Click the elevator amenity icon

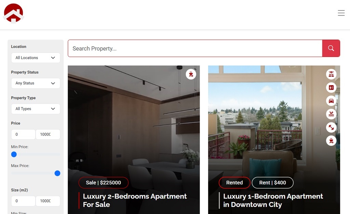pos(331,88)
